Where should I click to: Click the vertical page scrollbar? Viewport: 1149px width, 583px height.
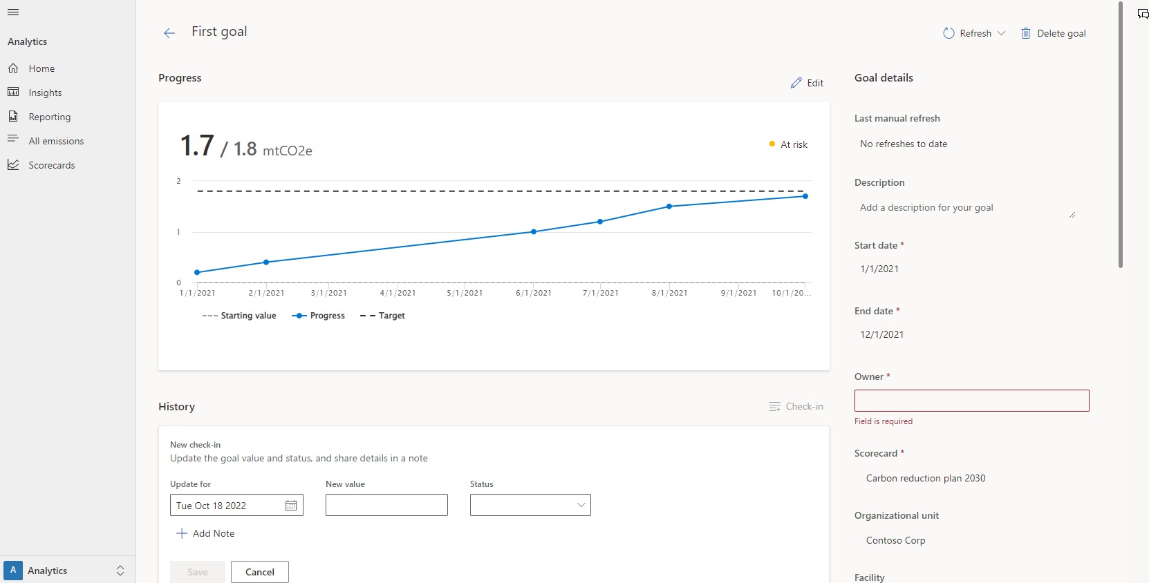(1121, 135)
